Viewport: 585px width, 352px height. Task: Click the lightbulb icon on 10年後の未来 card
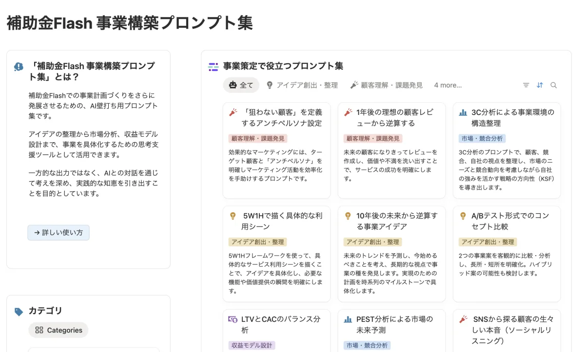348,216
